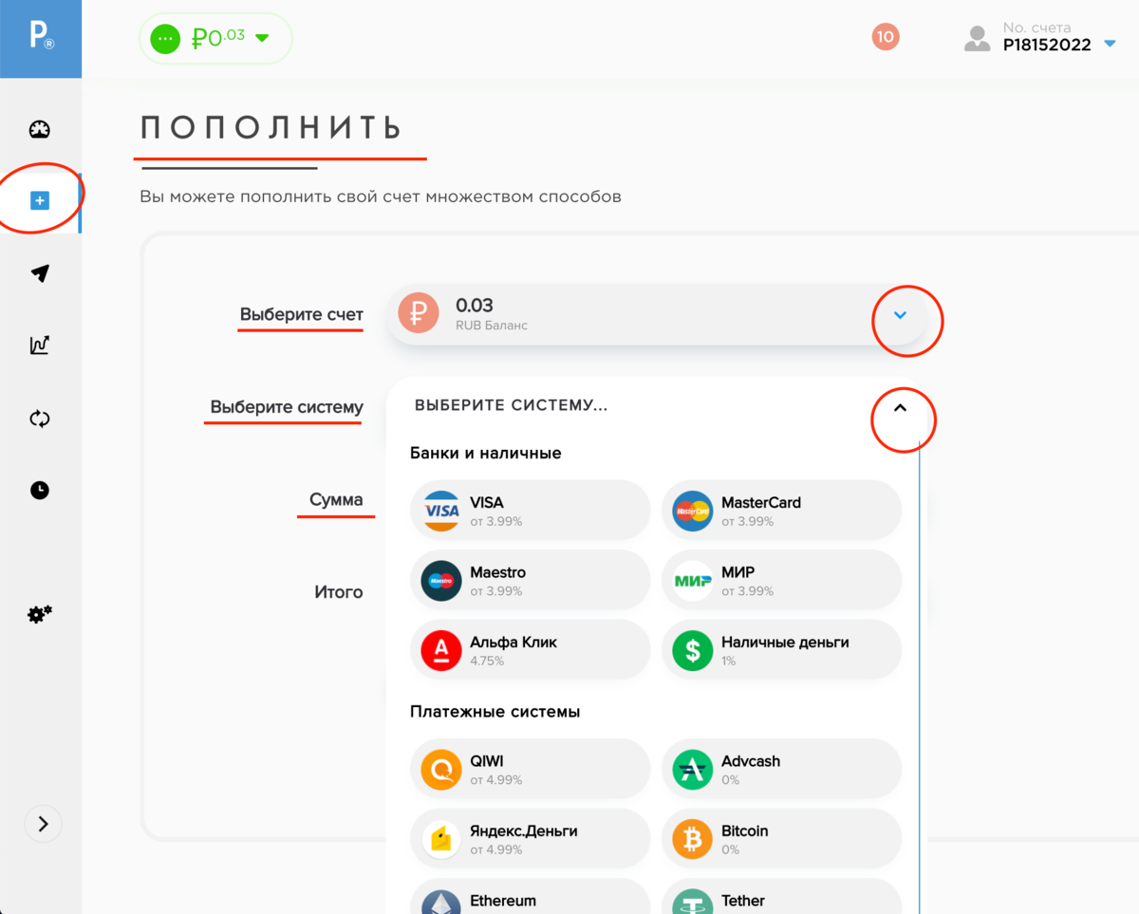Image resolution: width=1139 pixels, height=914 pixels.
Task: Open the exchange arrows icon in sidebar
Action: [40, 419]
